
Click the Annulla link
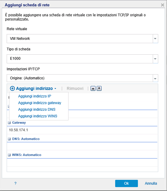point(151,183)
